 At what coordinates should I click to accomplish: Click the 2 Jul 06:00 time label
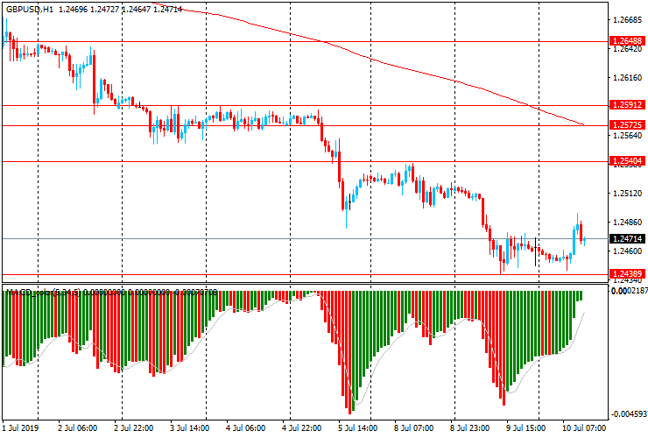coord(78,427)
